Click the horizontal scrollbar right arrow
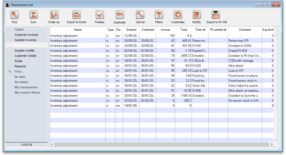The width and height of the screenshot is (286, 155). [272, 144]
